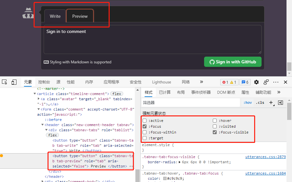Open utterances.css:2879 source link
The image size is (292, 182).
point(265,157)
